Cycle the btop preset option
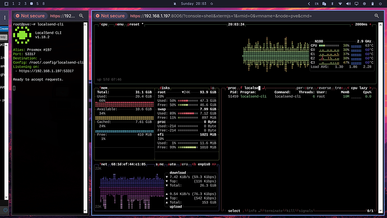This screenshot has width=387, height=218. (135, 25)
